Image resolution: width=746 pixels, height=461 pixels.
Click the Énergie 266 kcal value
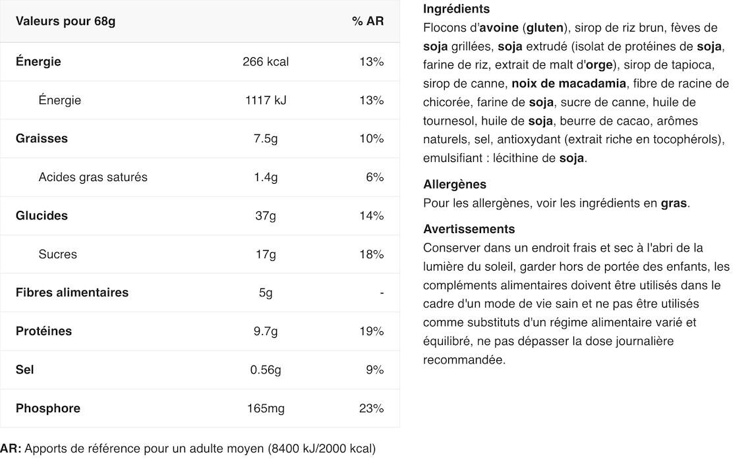click(266, 62)
